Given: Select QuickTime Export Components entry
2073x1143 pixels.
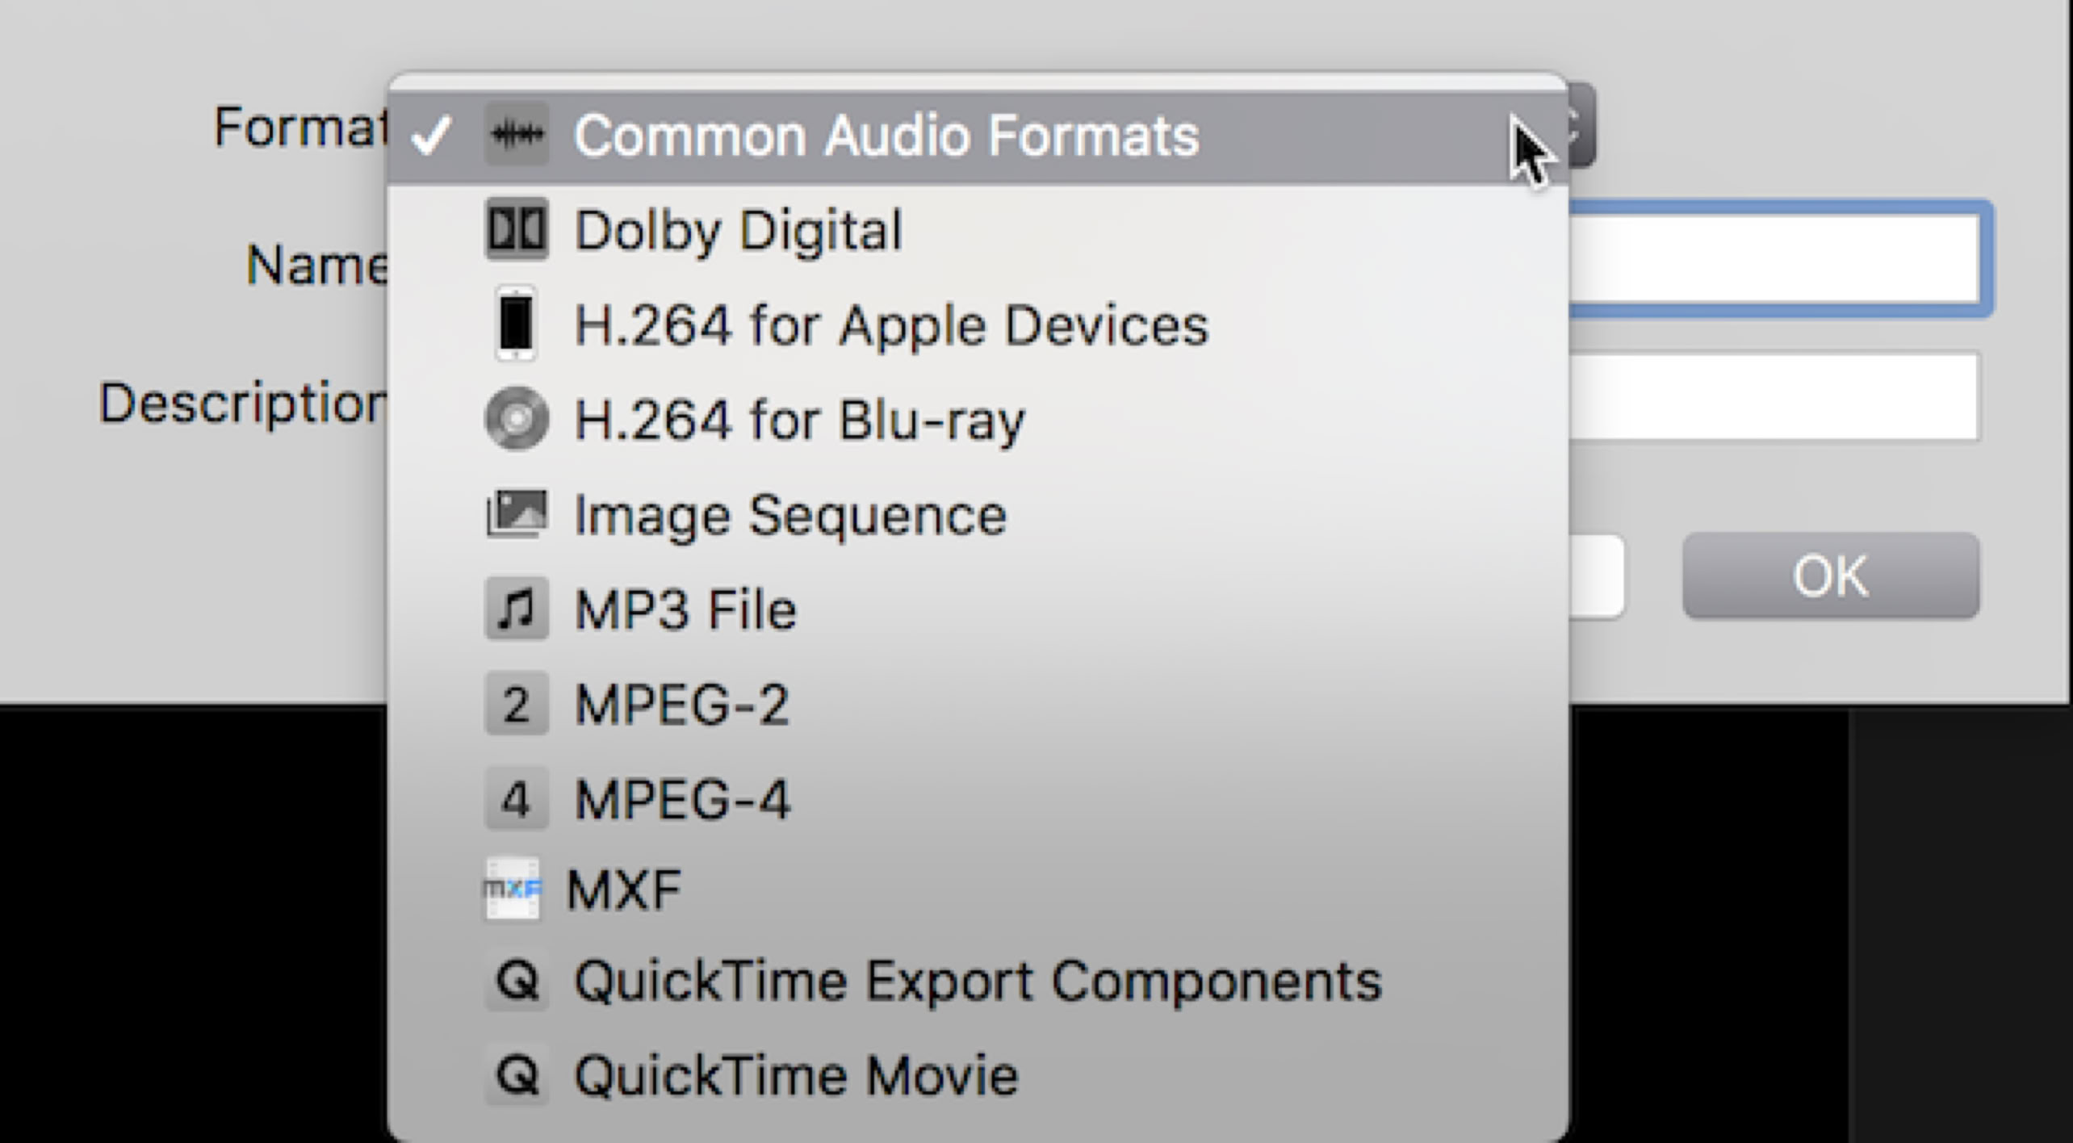Looking at the screenshot, I should [978, 982].
